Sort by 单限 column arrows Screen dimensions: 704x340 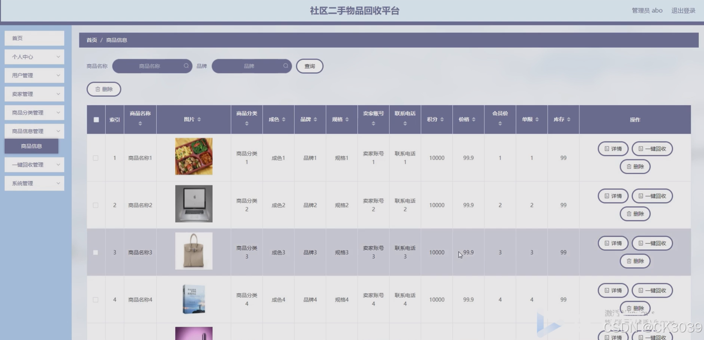click(x=537, y=120)
